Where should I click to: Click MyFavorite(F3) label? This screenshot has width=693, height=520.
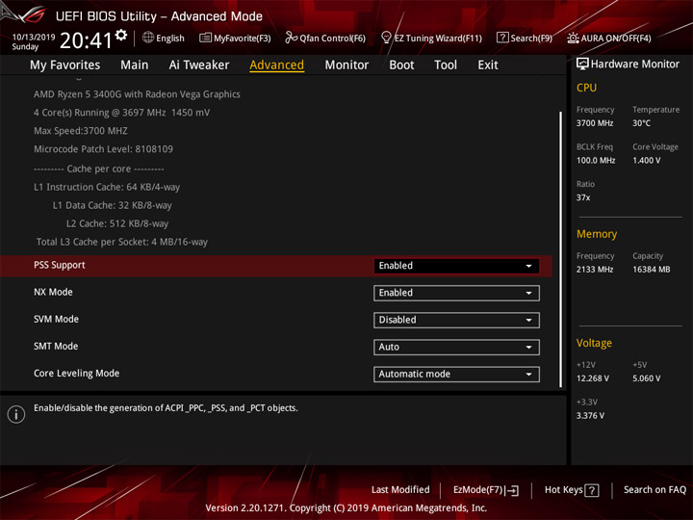click(243, 38)
